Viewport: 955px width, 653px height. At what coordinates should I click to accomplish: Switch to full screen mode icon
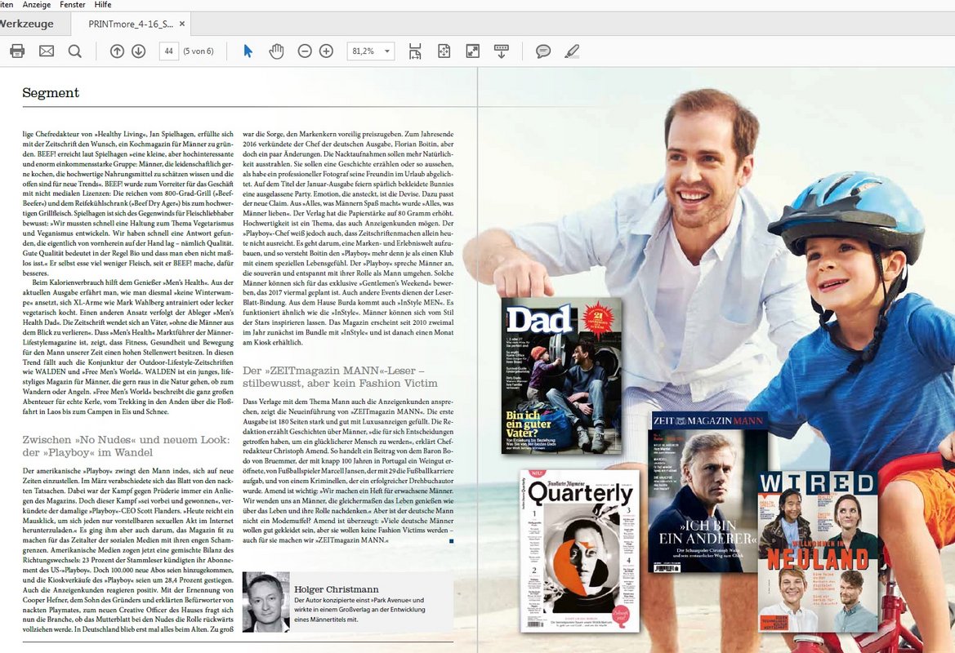point(472,51)
